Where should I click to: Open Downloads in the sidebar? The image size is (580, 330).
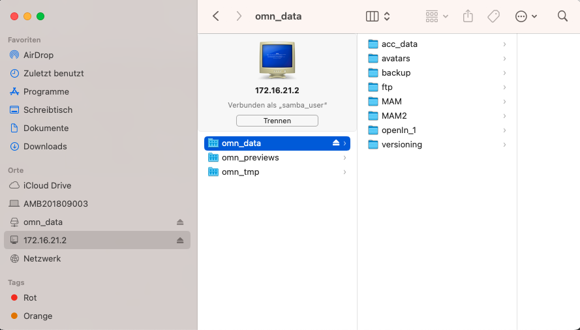pos(98,147)
